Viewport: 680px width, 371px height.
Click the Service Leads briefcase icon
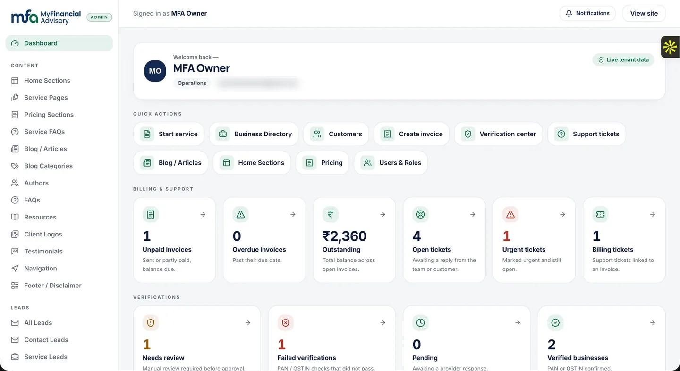point(15,357)
